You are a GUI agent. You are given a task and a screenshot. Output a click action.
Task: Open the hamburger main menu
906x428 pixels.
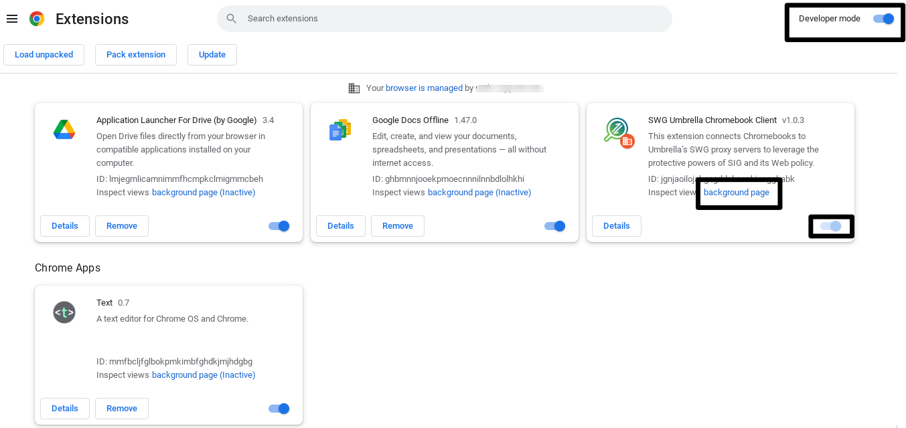click(x=11, y=19)
